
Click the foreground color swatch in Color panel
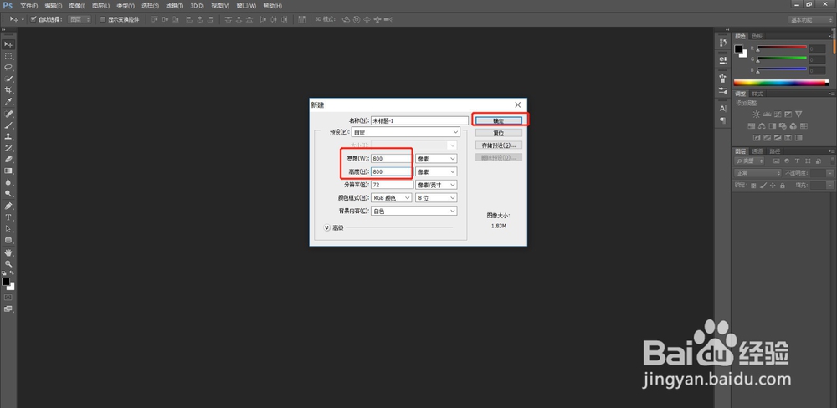coord(739,49)
